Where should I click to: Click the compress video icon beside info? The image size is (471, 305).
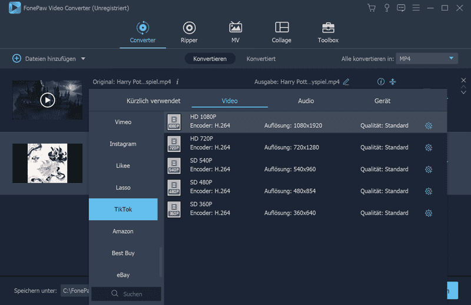[393, 81]
